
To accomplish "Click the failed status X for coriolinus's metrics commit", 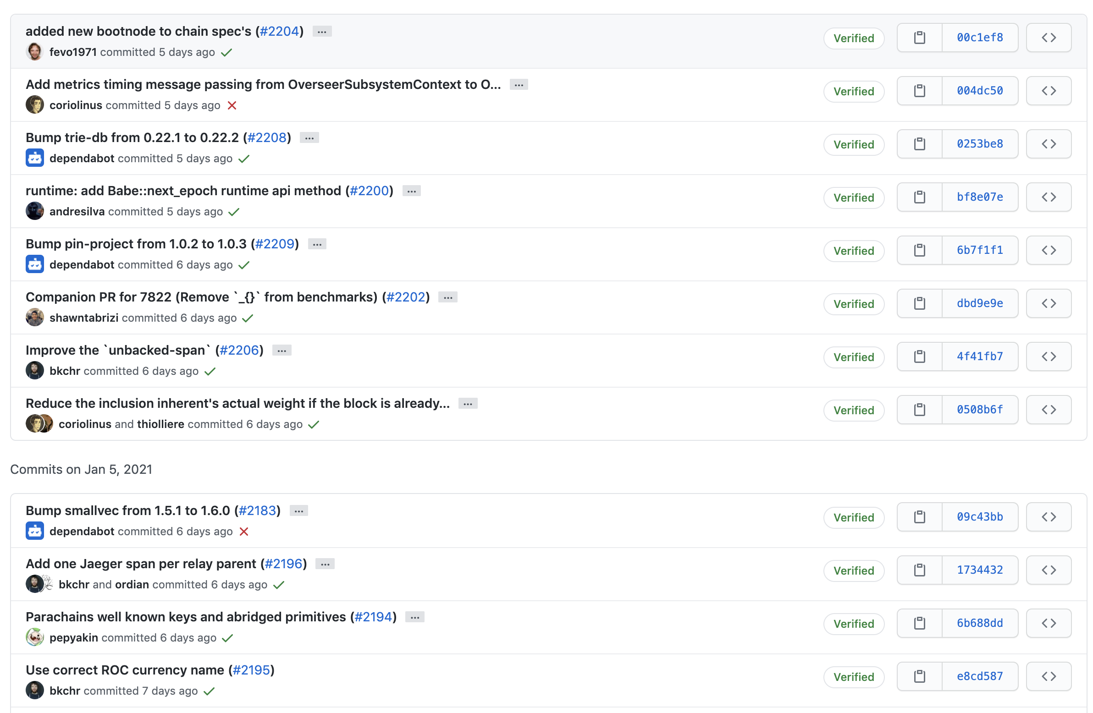I will click(232, 105).
